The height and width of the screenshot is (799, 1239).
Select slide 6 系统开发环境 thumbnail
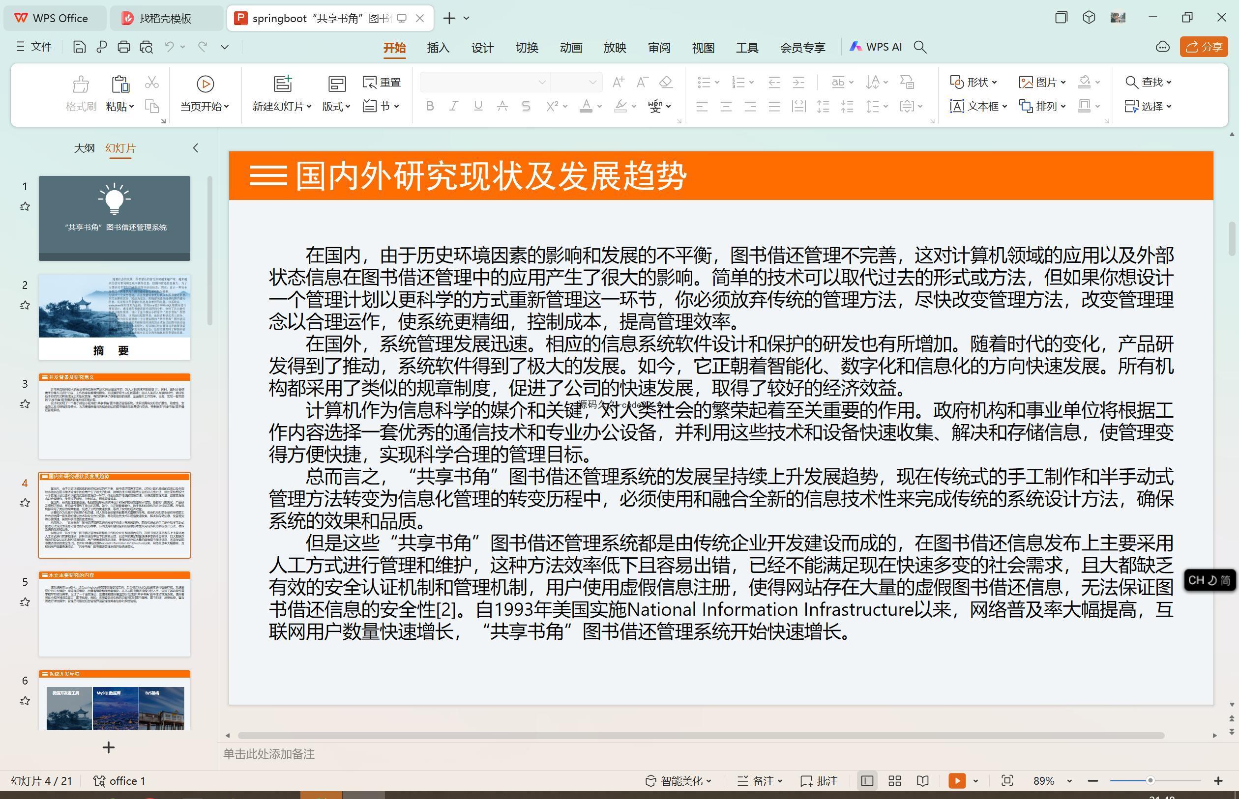tap(114, 700)
